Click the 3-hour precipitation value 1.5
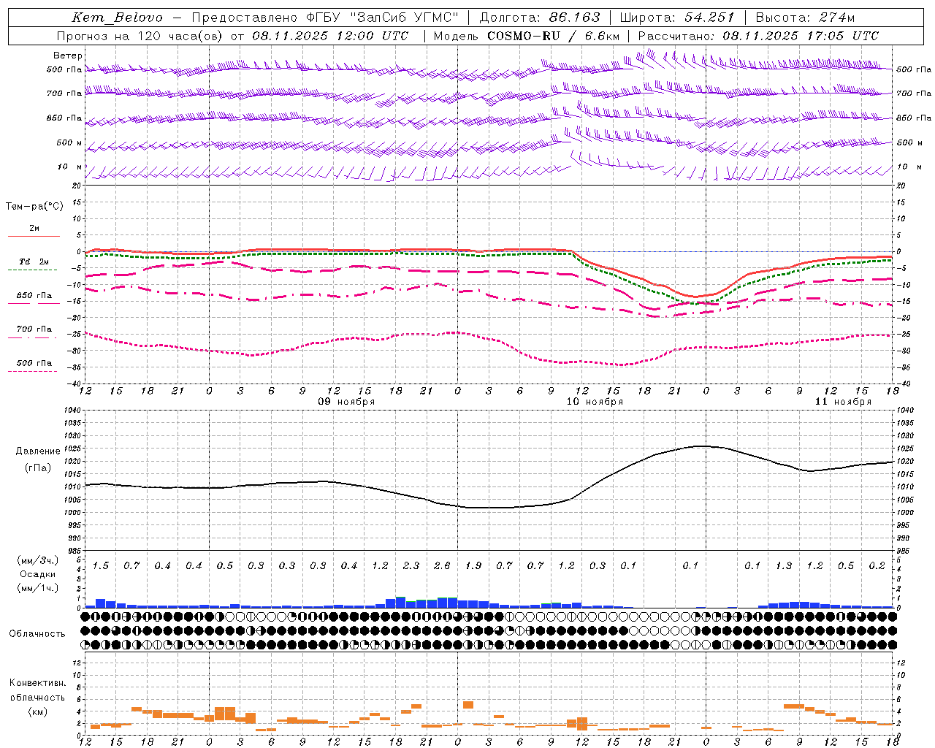The image size is (935, 748). (x=101, y=566)
